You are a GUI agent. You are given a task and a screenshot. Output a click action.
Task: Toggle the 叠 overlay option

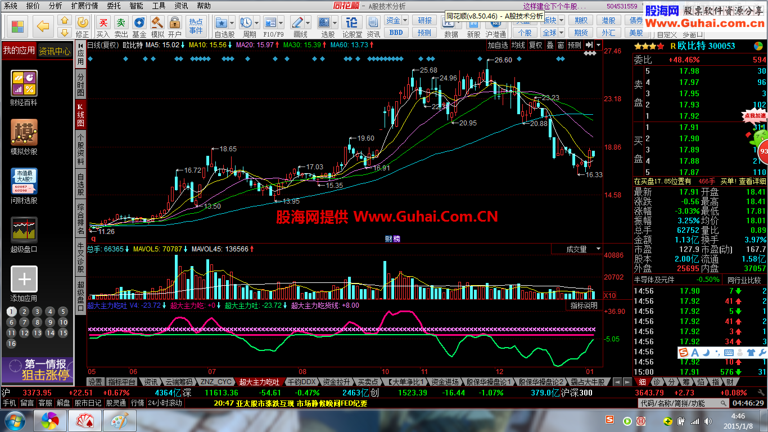point(550,45)
